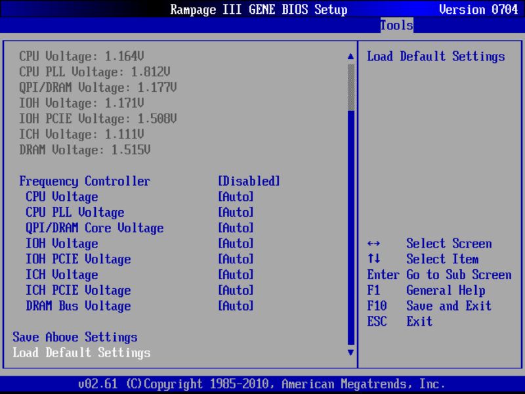Open IOH PCIE Voltage [Auto] value
The image size is (525, 394).
pos(236,259)
